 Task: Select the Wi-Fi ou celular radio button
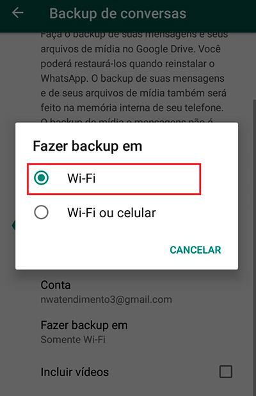(41, 212)
